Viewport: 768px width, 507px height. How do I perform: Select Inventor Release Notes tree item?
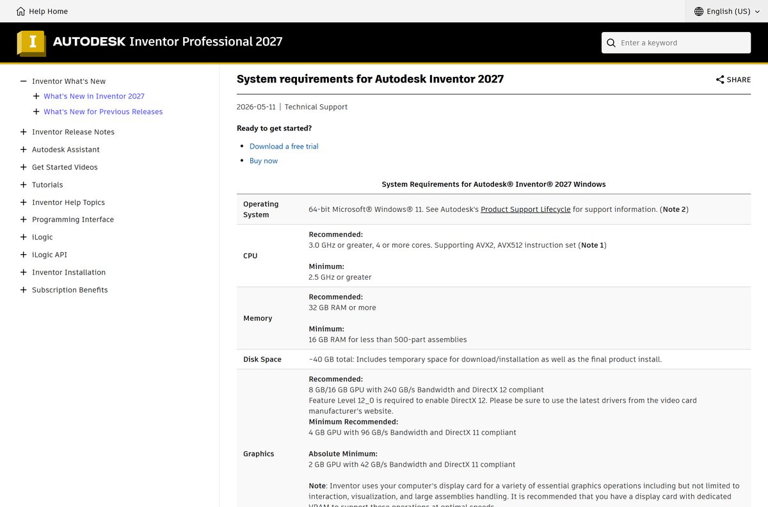tap(74, 132)
